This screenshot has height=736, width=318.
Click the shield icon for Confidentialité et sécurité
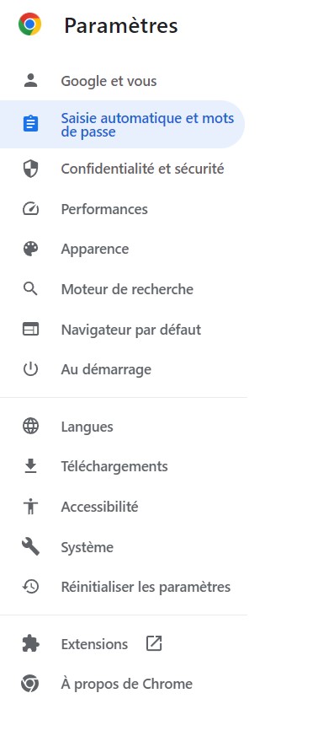pyautogui.click(x=30, y=169)
